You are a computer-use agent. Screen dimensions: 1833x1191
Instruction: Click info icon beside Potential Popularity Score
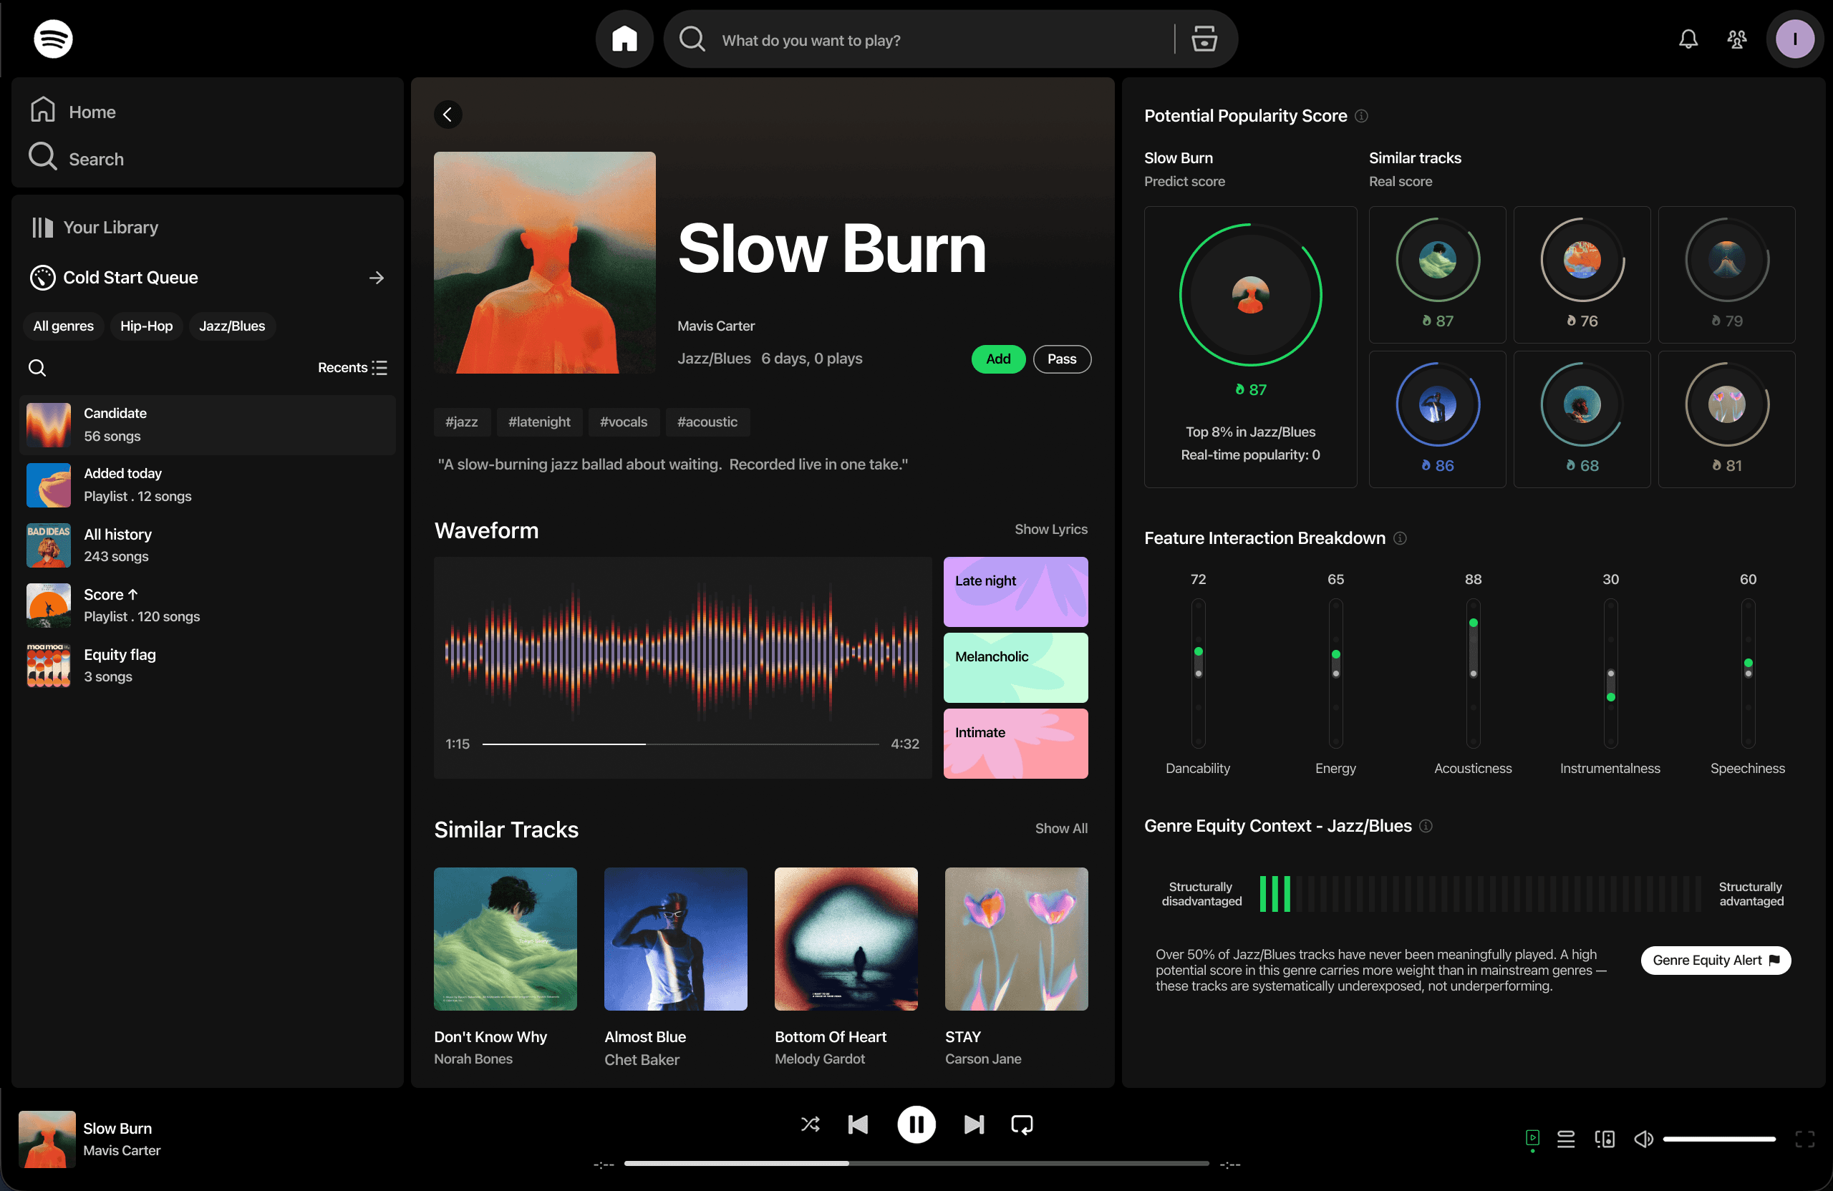point(1362,116)
